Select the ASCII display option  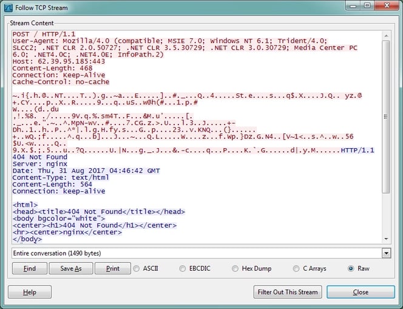[137, 268]
